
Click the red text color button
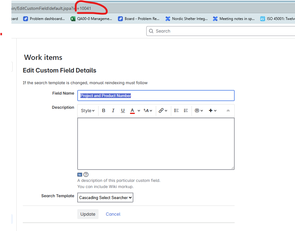pos(132,111)
